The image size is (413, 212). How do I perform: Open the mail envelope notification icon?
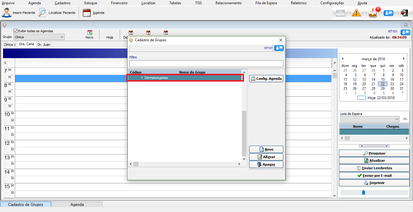tap(340, 13)
